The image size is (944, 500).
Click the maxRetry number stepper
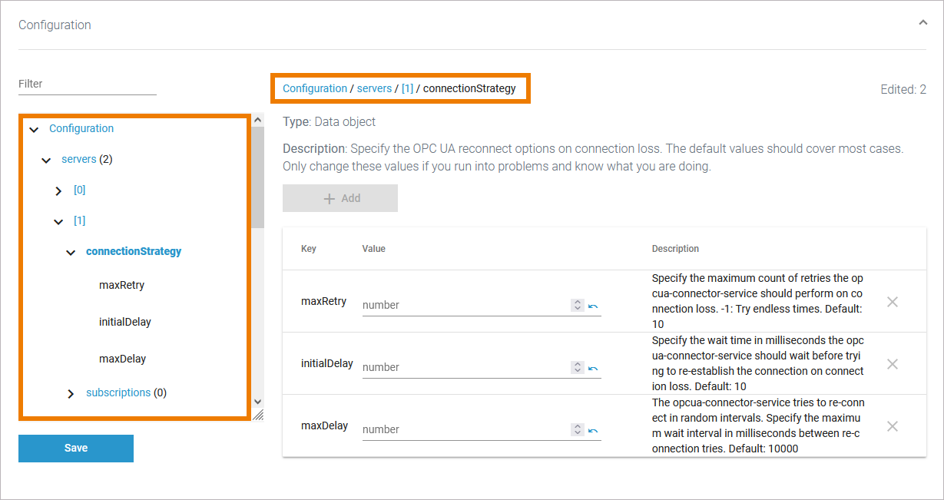click(578, 305)
